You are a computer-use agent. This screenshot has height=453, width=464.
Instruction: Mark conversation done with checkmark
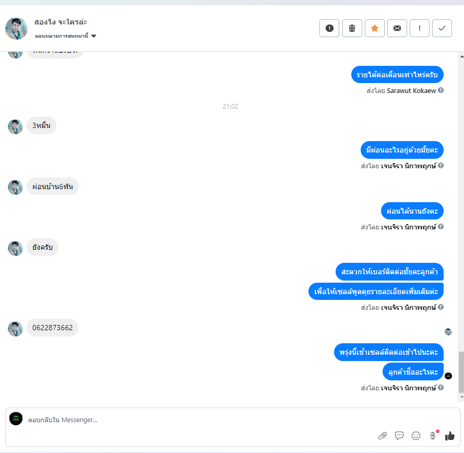pos(442,28)
